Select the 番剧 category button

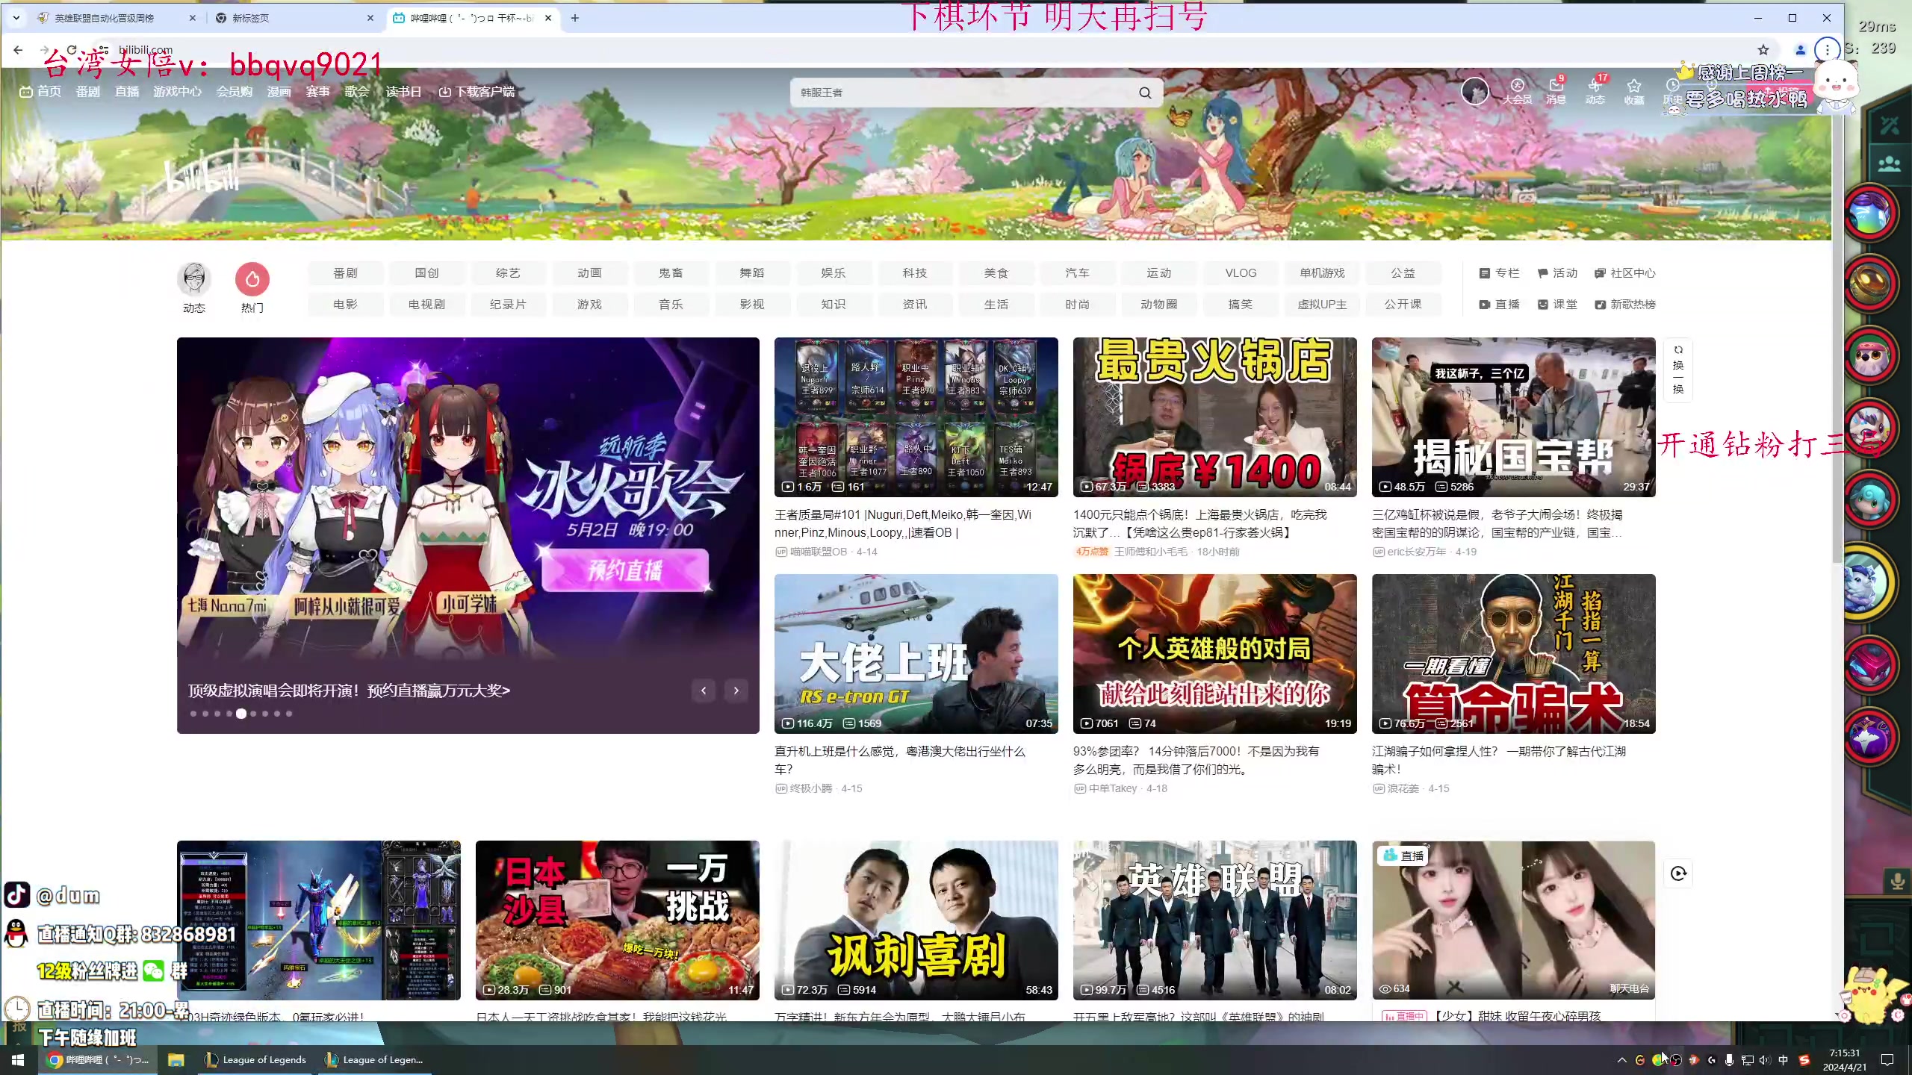[345, 273]
